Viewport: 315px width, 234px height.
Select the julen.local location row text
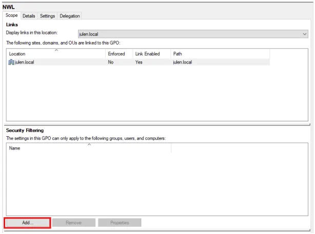25,62
